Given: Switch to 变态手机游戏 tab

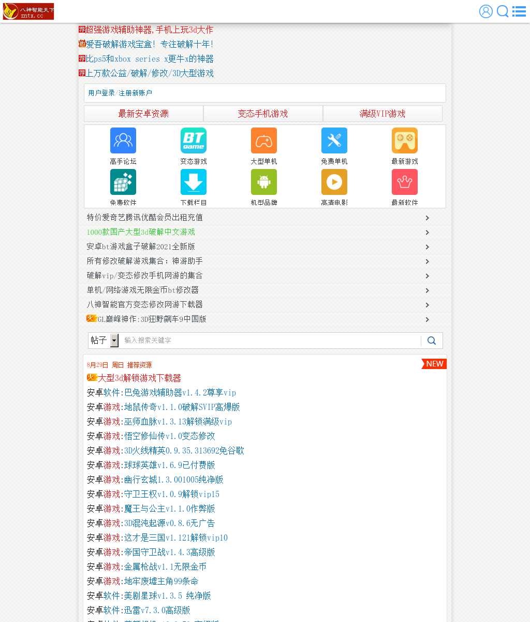Looking at the screenshot, I should pyautogui.click(x=263, y=114).
